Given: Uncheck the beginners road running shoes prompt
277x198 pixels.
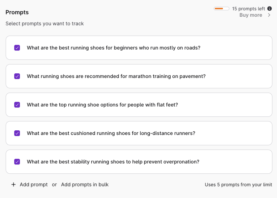Looking at the screenshot, I should tap(17, 48).
